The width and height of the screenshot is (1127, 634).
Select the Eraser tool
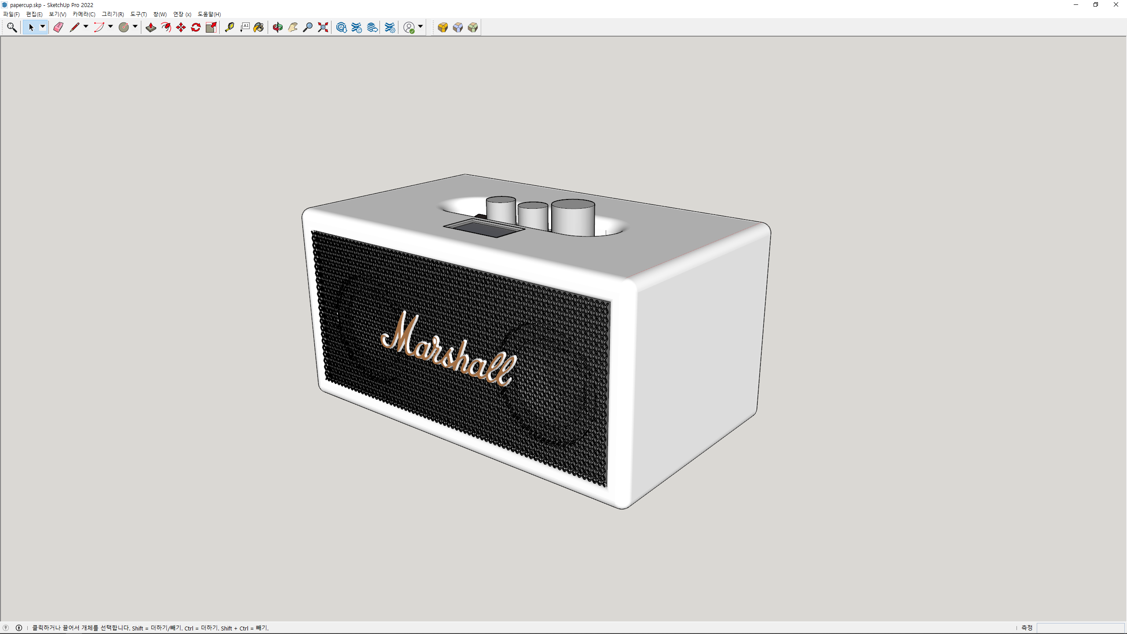click(x=58, y=27)
